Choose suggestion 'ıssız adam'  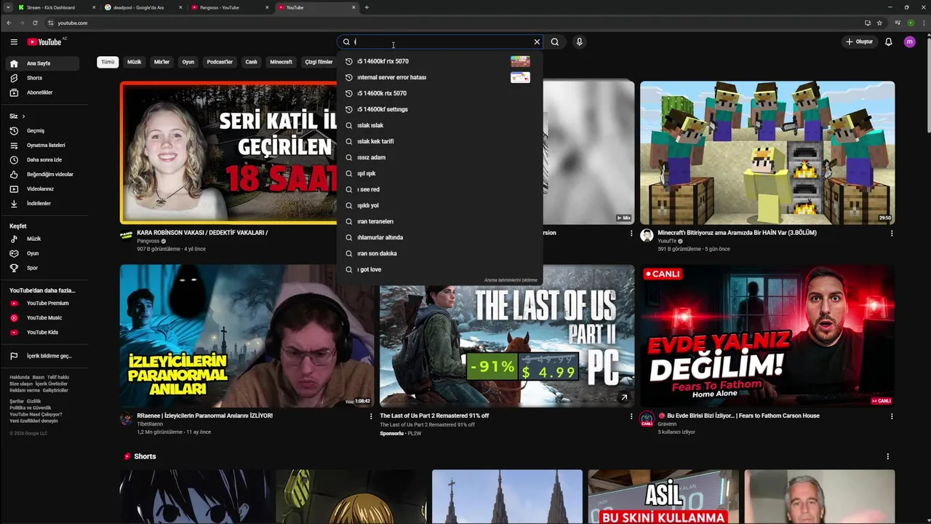439,157
